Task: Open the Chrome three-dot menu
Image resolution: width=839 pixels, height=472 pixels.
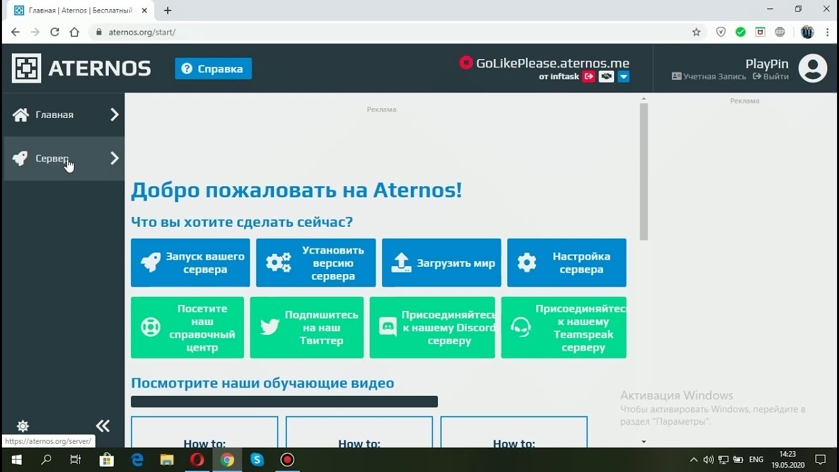Action: tap(827, 31)
